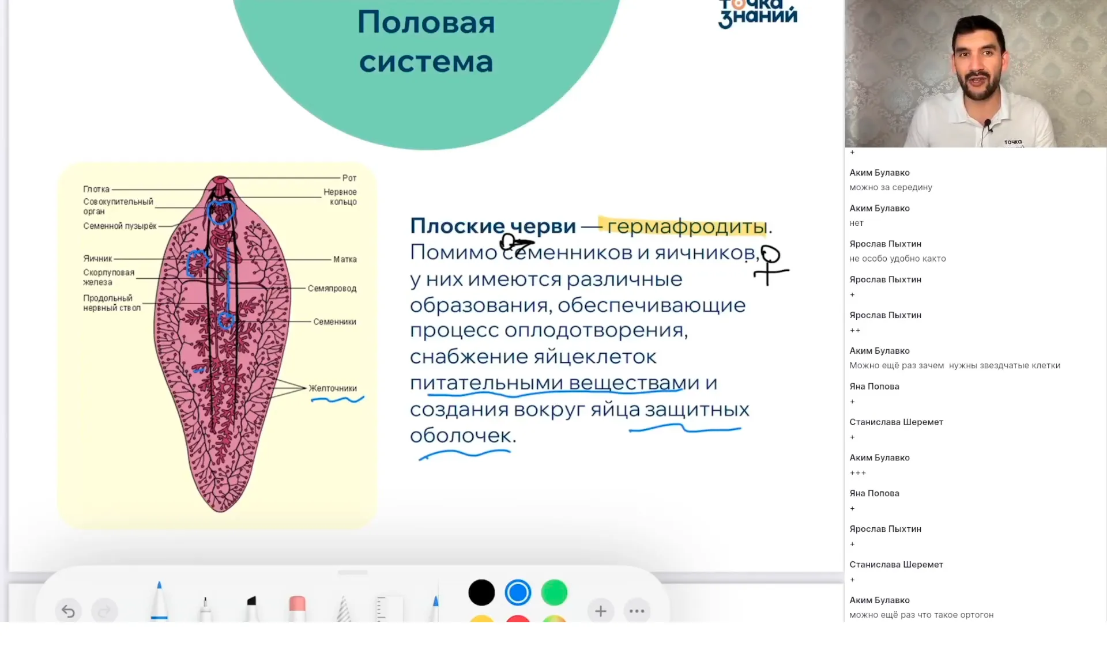Redo the drawing action
Viewport: 1107px width, 662px height.
pyautogui.click(x=105, y=610)
